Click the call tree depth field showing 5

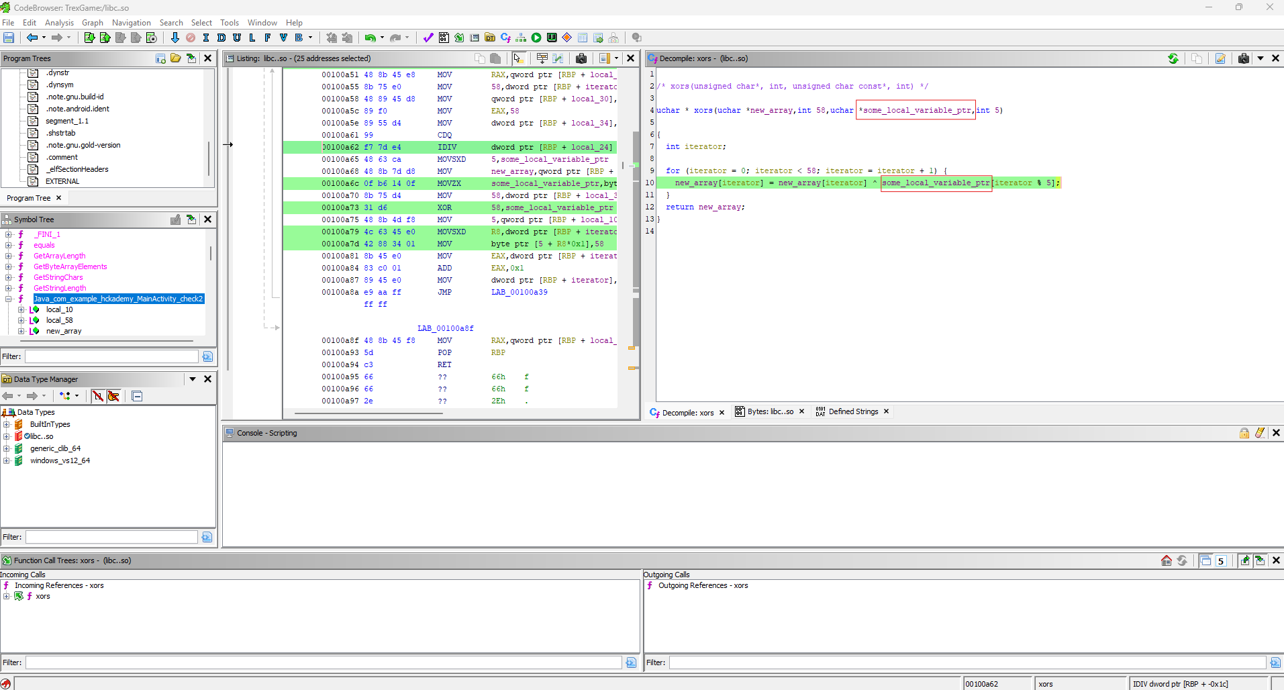(x=1221, y=560)
